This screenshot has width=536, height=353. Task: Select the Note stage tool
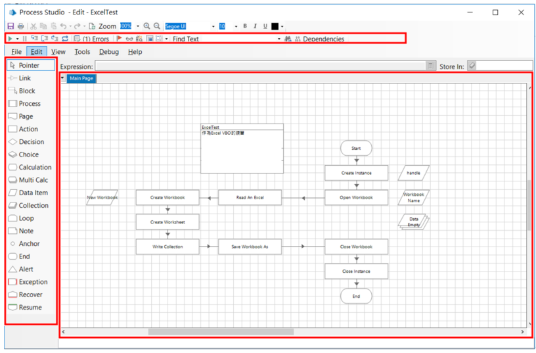coord(31,231)
